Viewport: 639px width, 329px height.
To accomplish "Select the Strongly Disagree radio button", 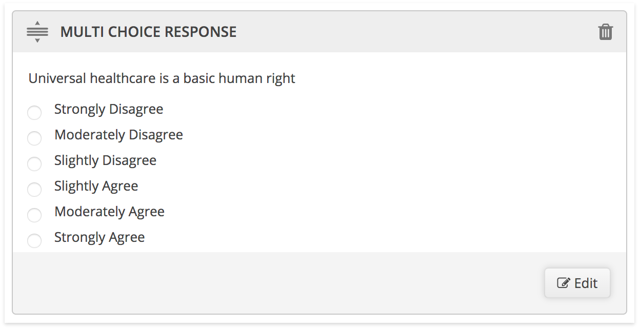I will pyautogui.click(x=34, y=113).
